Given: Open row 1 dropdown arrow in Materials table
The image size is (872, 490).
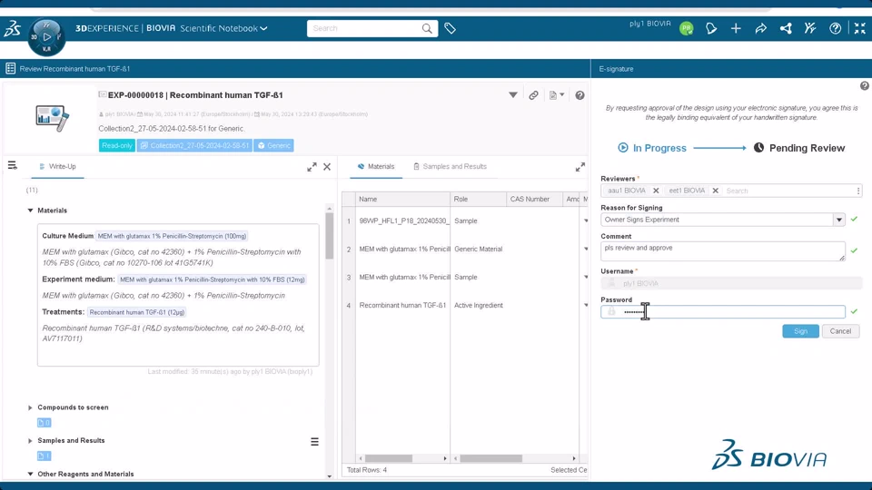Looking at the screenshot, I should coord(586,220).
